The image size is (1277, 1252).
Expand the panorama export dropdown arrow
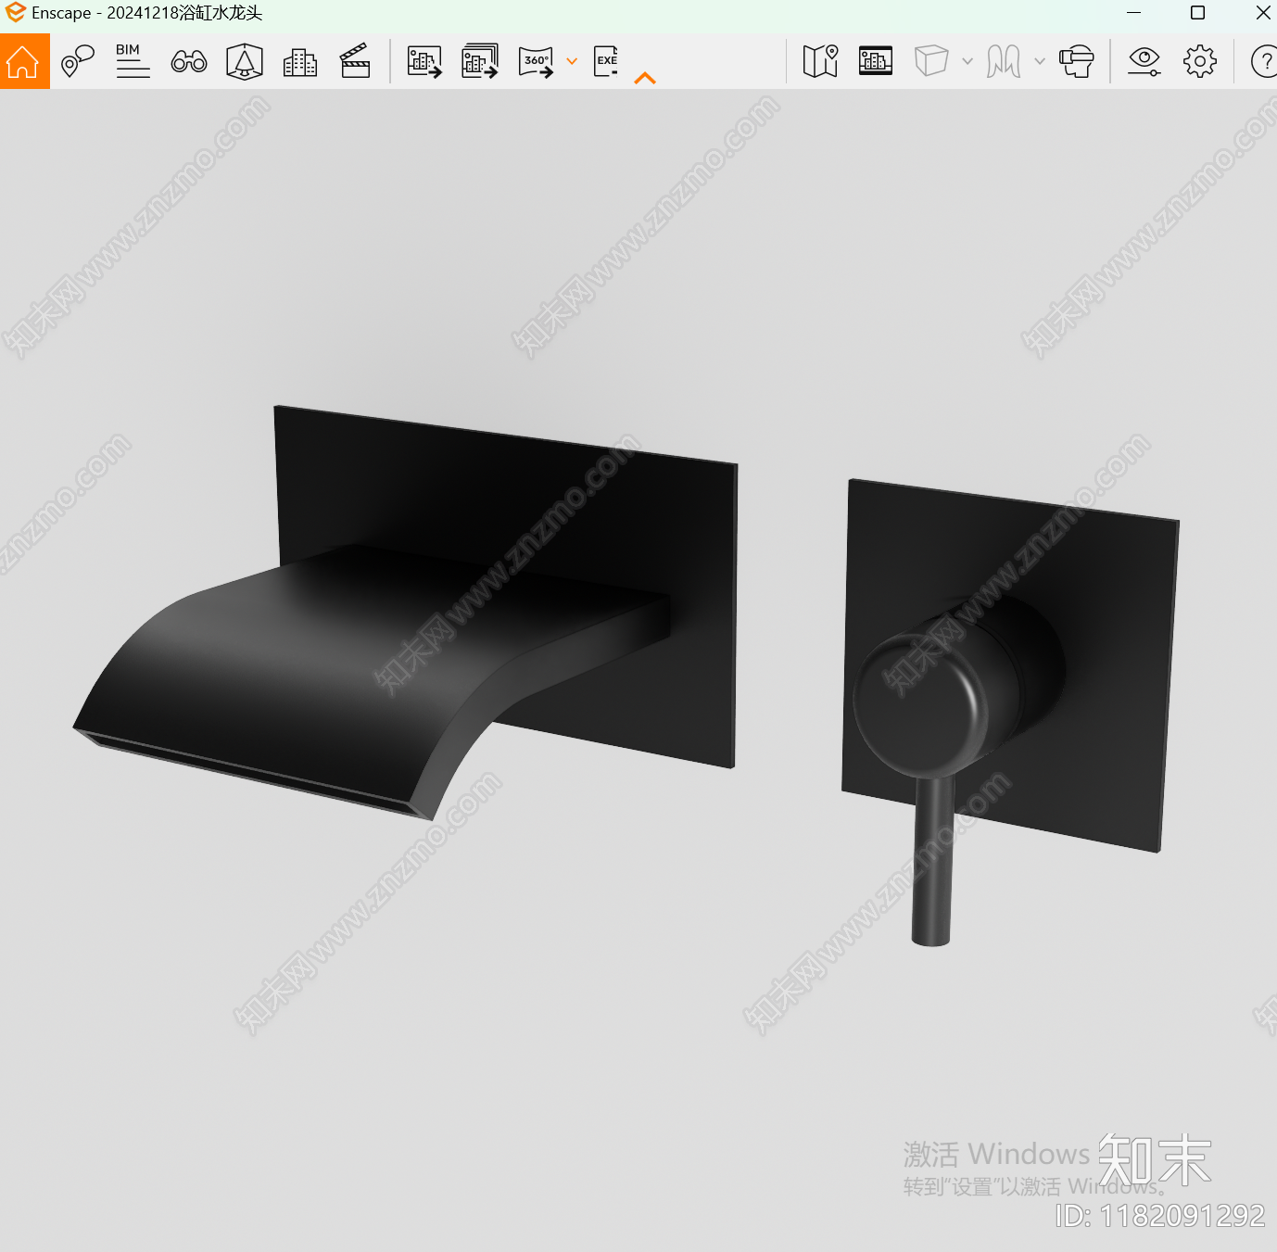572,62
